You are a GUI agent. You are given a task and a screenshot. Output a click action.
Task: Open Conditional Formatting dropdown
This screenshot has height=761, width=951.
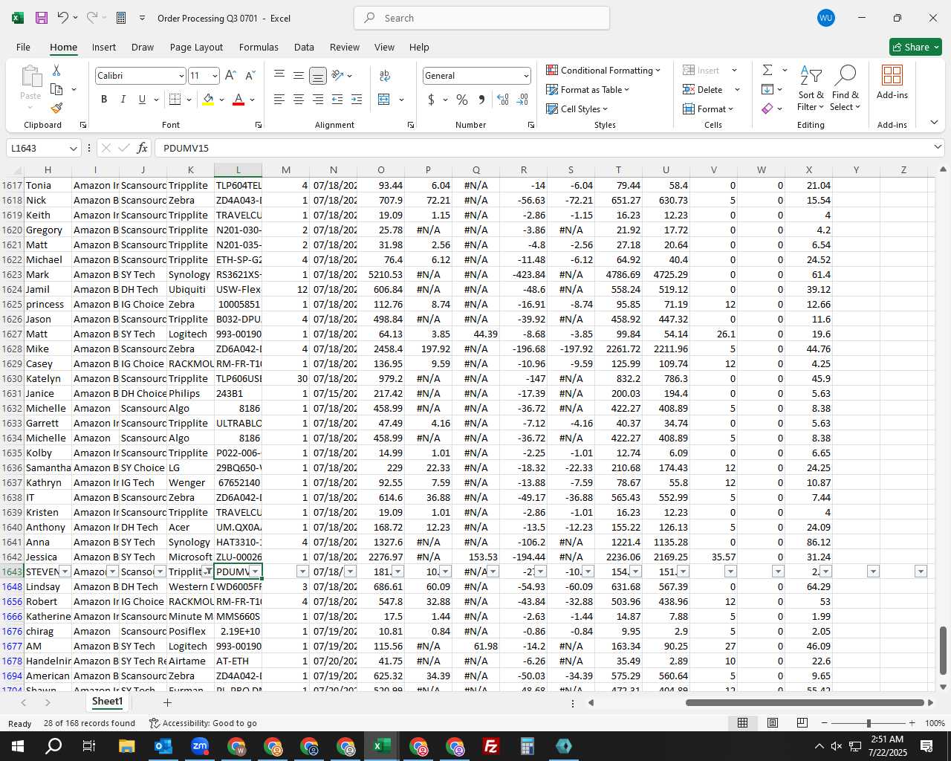coord(603,70)
